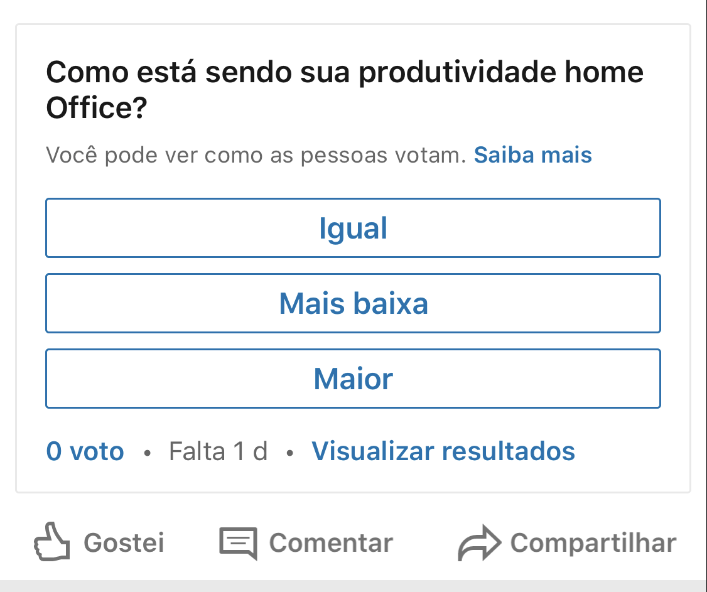Open the Saiba mais link
This screenshot has width=707, height=592.
coord(532,154)
